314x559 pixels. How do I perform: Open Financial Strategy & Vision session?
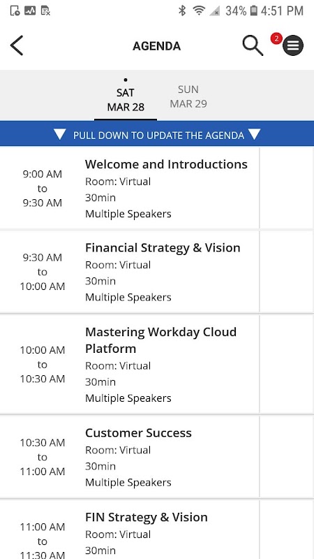[x=130, y=272]
